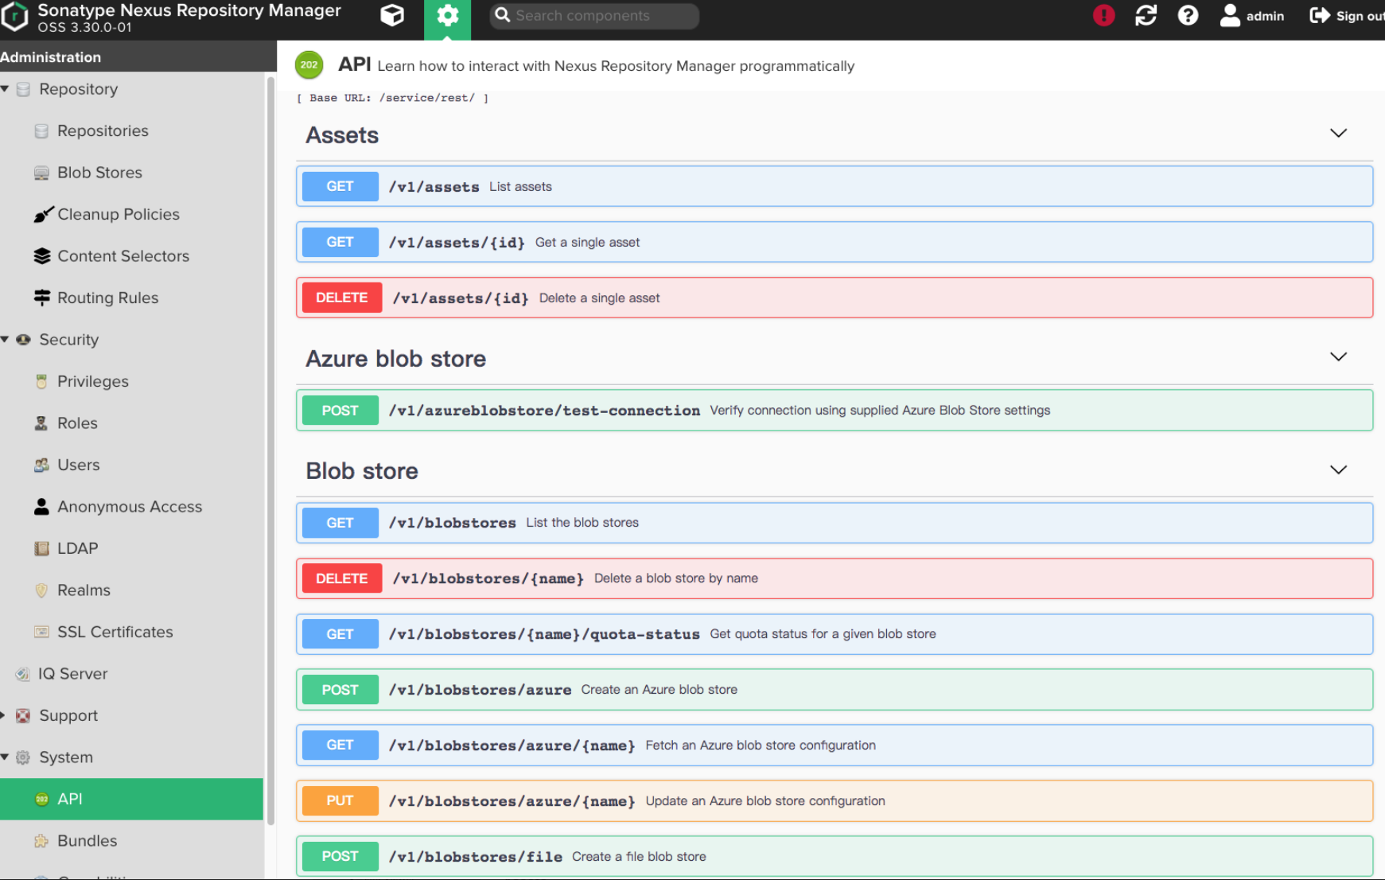
Task: Click the admin user account icon
Action: point(1230,16)
